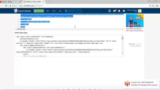This screenshot has width=160, height=90.
Task: Close the [PHP] Free Robux tab
Action: coord(43,2)
